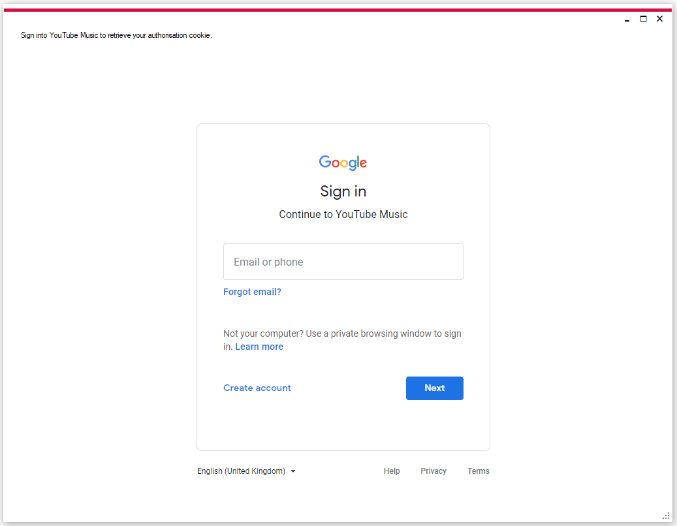Open the Forgot email? link
The image size is (677, 526).
pyautogui.click(x=252, y=292)
